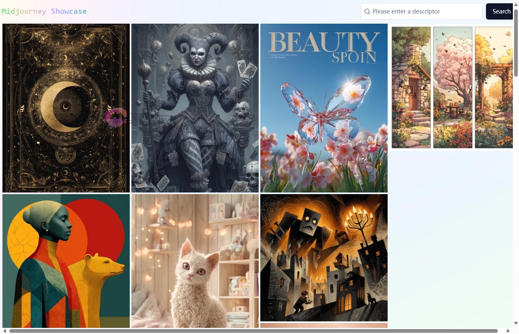The height and width of the screenshot is (334, 519).
Task: Click the horizontal scrollbar thumb
Action: pyautogui.click(x=253, y=331)
